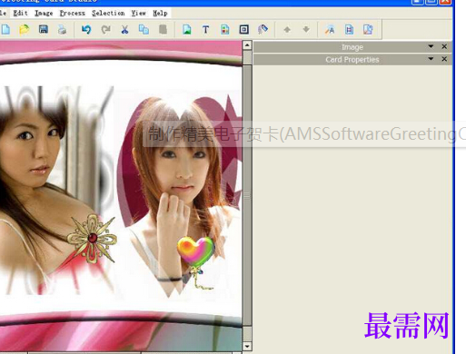Viewport: 466px width, 354px height.
Task: Add clipart with the colorful page icon
Action: 225,30
